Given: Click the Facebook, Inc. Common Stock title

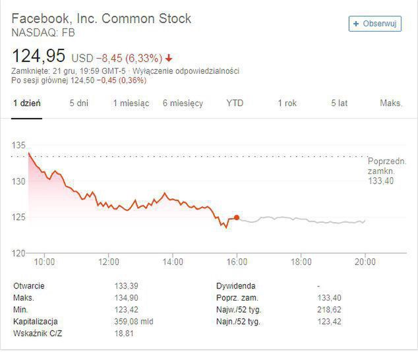Looking at the screenshot, I should point(102,18).
